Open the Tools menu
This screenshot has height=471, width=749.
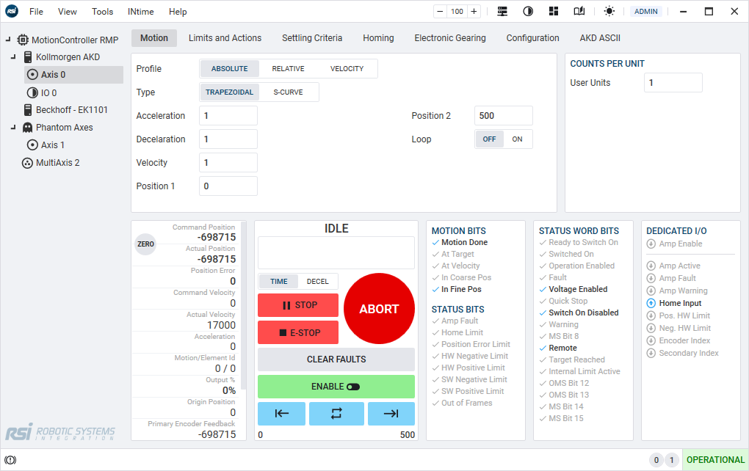[x=102, y=12]
